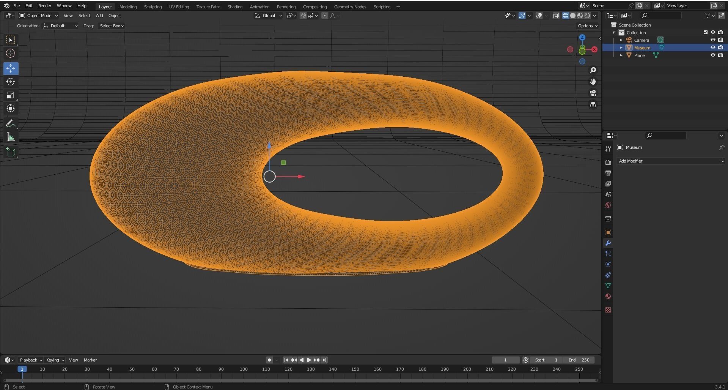
Task: Select the Move tool
Action: (x=11, y=68)
